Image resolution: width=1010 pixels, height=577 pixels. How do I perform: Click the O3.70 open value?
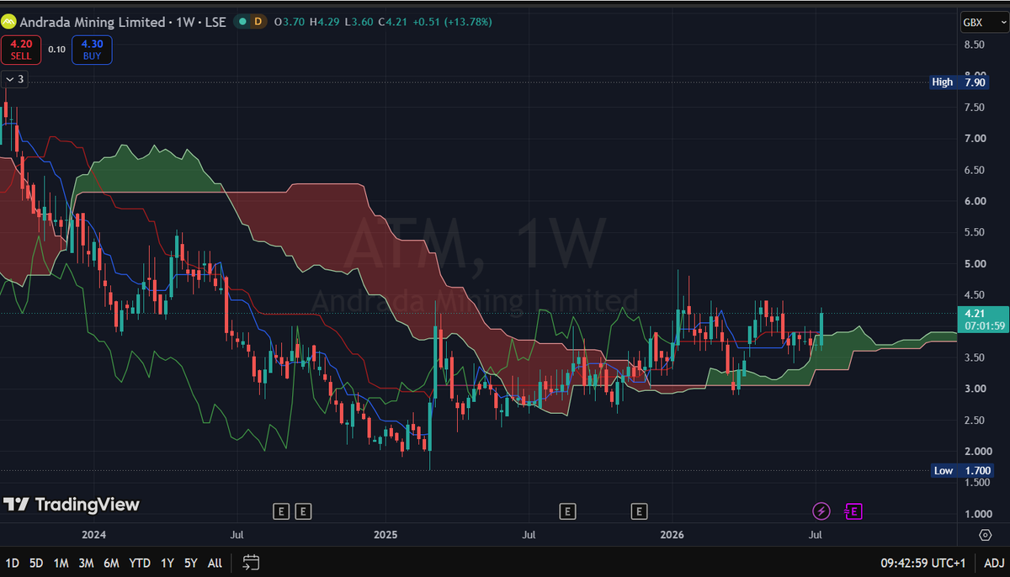tap(290, 22)
